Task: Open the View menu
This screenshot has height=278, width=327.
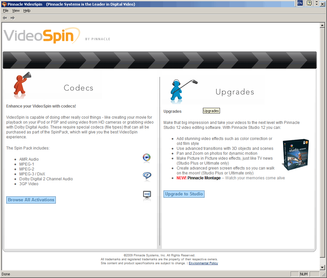Action: pyautogui.click(x=16, y=10)
